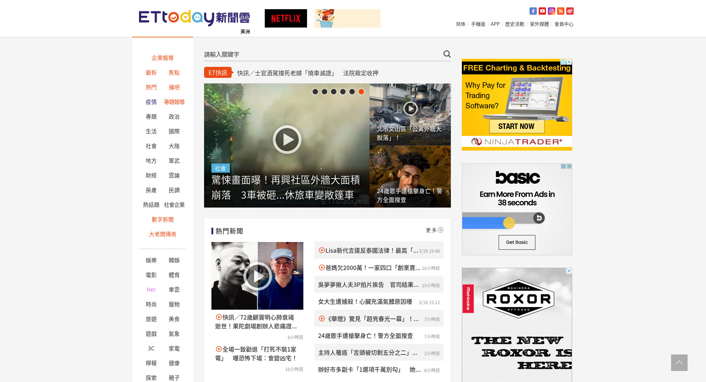706x382 pixels.
Task: Open the 士官酒駕撞死老婦 breaking news headline
Action: pyautogui.click(x=308, y=73)
